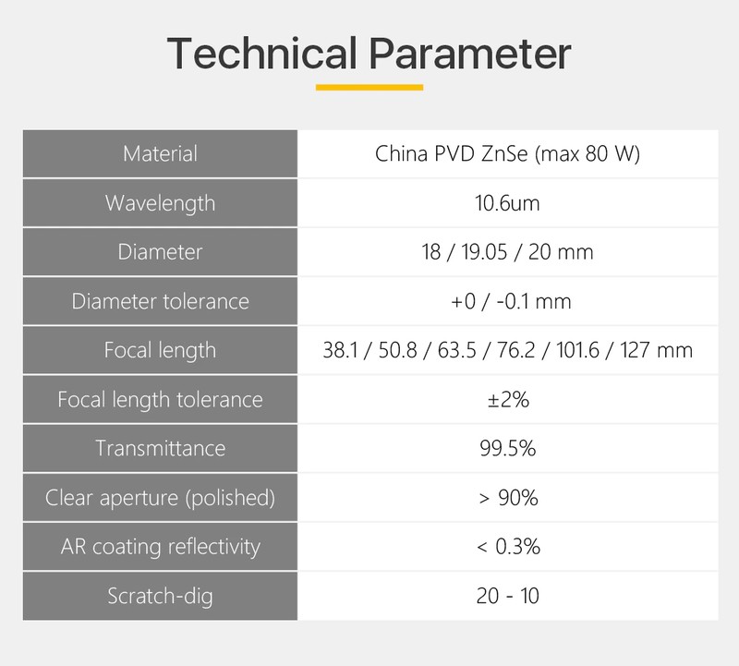Click the 99.5% transmittance value

tap(507, 448)
